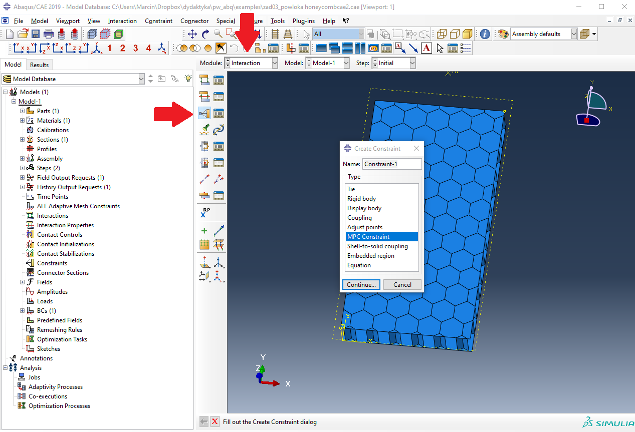Open the Step dropdown showing Initial

click(412, 63)
